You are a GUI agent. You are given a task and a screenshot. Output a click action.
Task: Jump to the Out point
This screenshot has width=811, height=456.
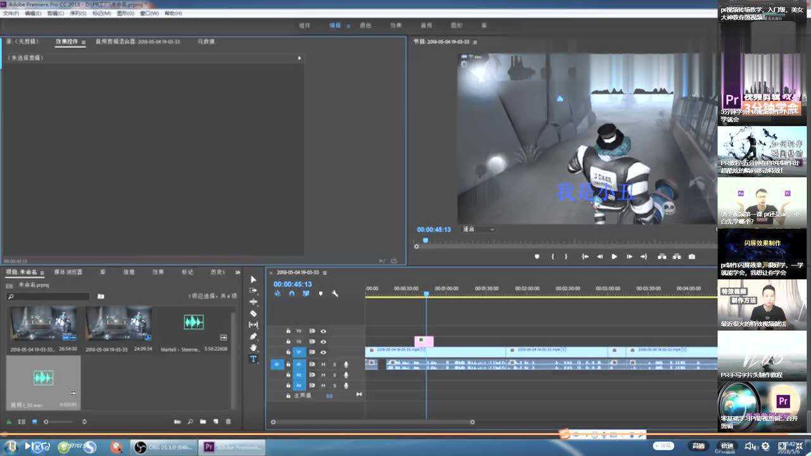click(644, 256)
